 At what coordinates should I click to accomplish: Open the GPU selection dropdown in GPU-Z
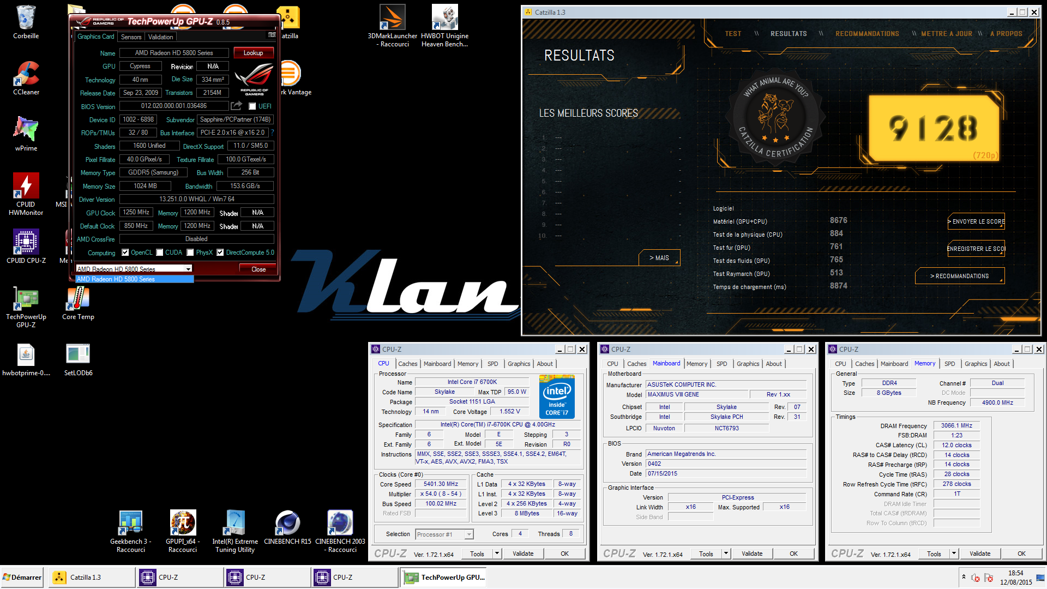[x=134, y=269]
